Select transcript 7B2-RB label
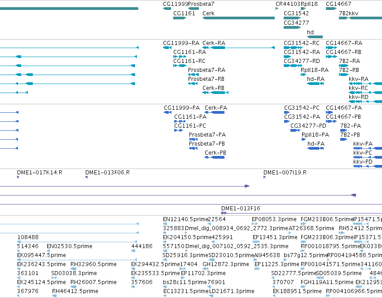The width and height of the screenshot is (382, 298). coord(349,70)
